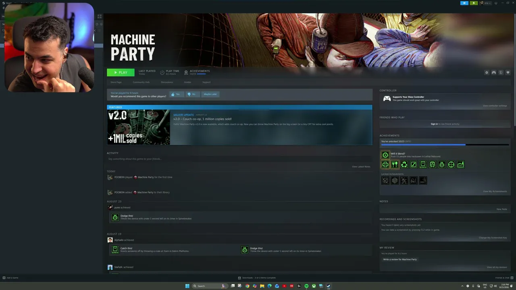
Task: Open Spotify from the taskbar
Action: coord(306,286)
